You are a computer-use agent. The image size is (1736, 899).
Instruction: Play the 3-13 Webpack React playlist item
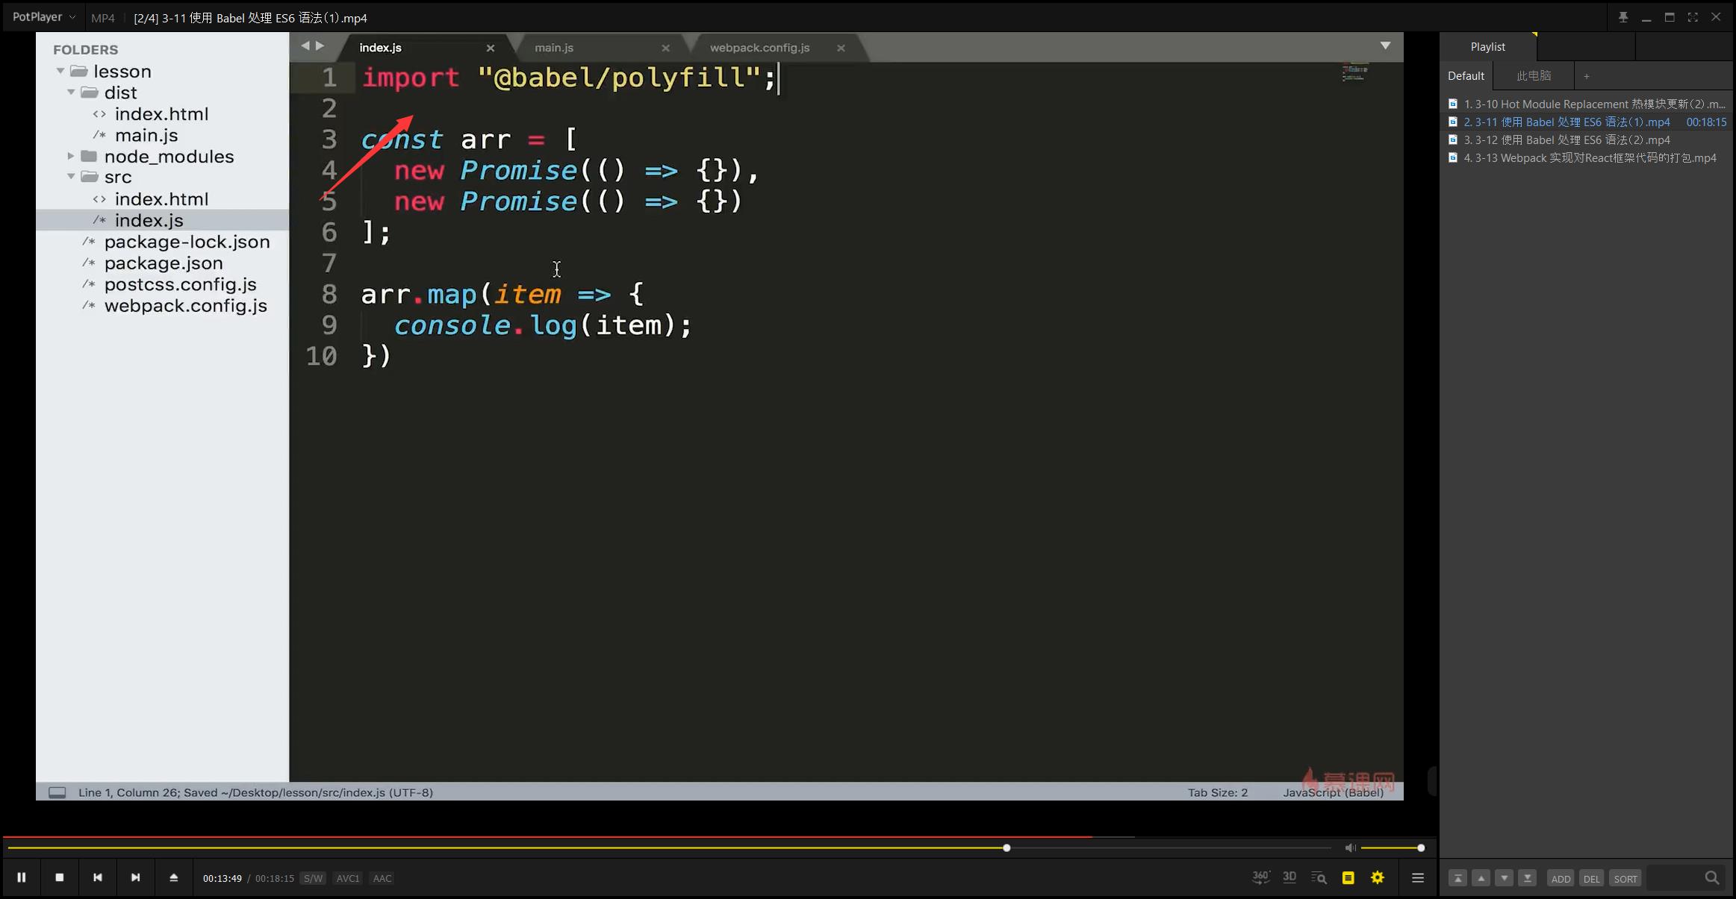[x=1587, y=157]
